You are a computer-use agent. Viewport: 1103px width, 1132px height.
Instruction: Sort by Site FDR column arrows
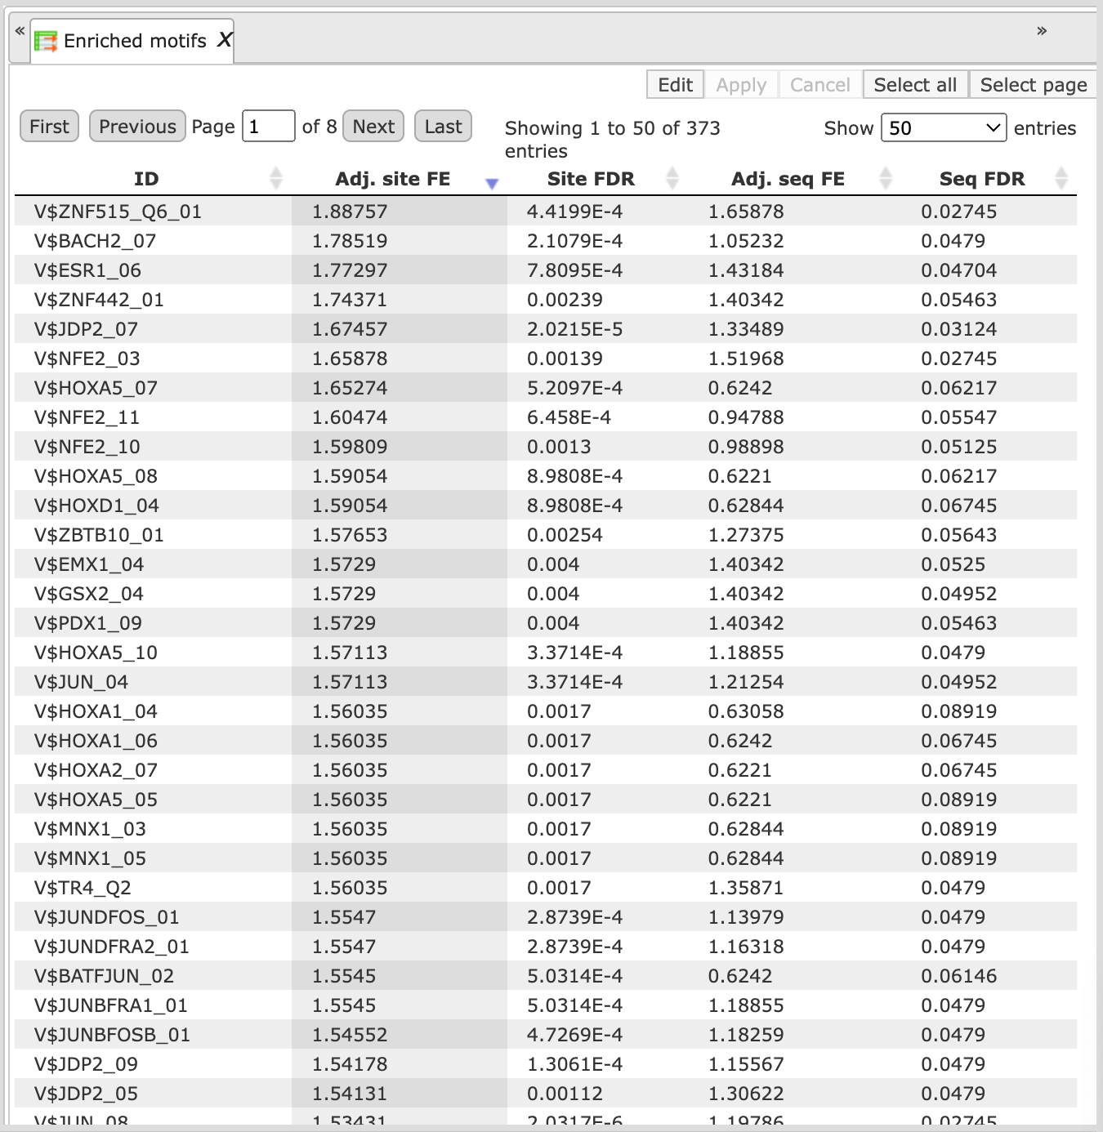(x=672, y=178)
